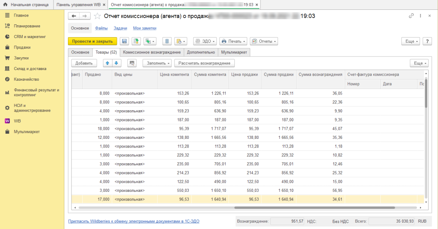This screenshot has height=229, width=438.
Task: Expand the Заполнить dropdown
Action: click(x=157, y=63)
